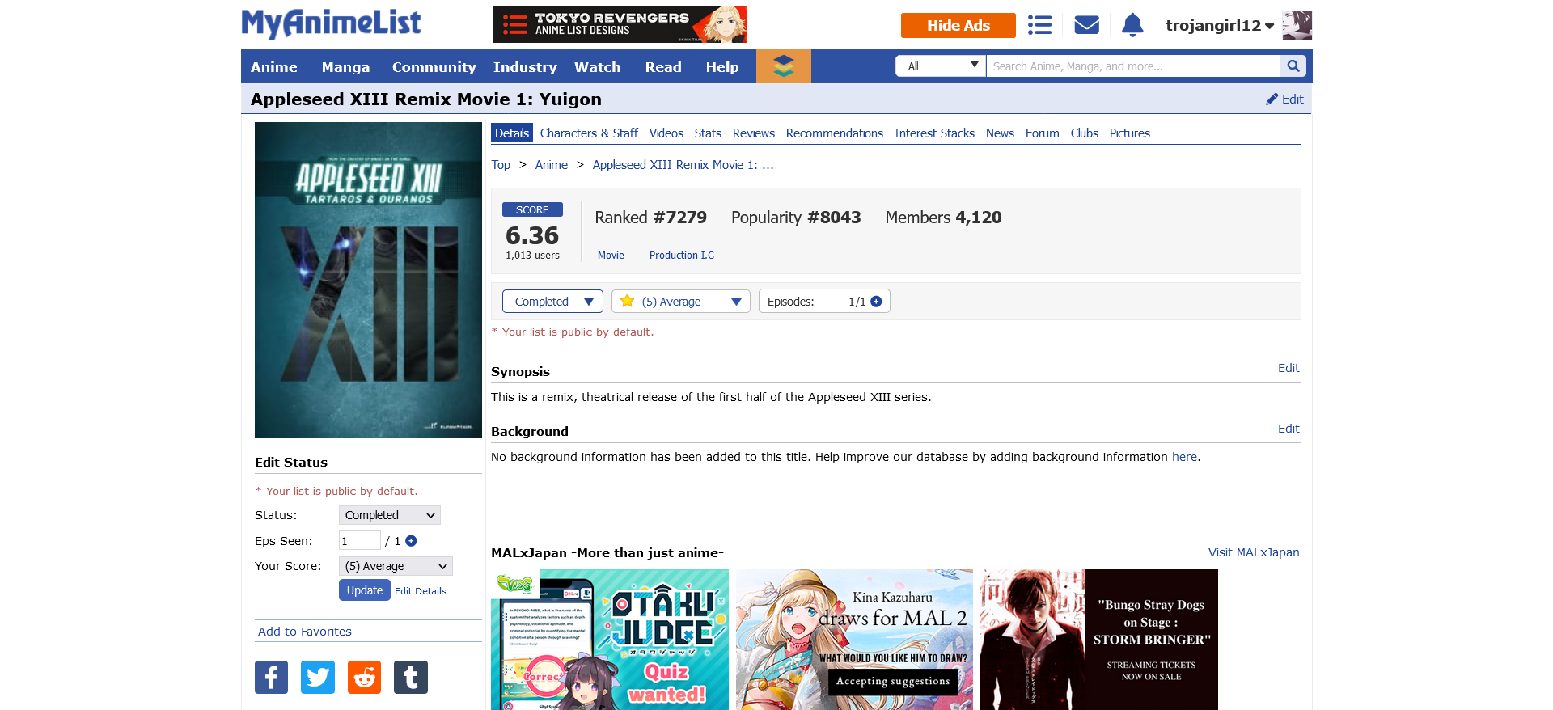Open Bungo Stray Dogs on Stage banner
Screen dimensions: 1553x710
tap(1099, 640)
